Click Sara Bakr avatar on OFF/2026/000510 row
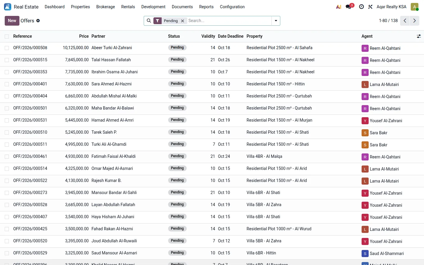The image size is (424, 265). (365, 133)
